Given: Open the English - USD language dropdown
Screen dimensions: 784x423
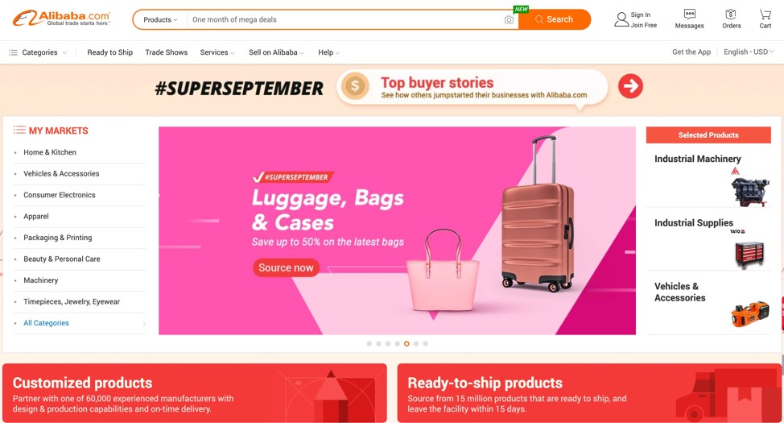Looking at the screenshot, I should (749, 52).
